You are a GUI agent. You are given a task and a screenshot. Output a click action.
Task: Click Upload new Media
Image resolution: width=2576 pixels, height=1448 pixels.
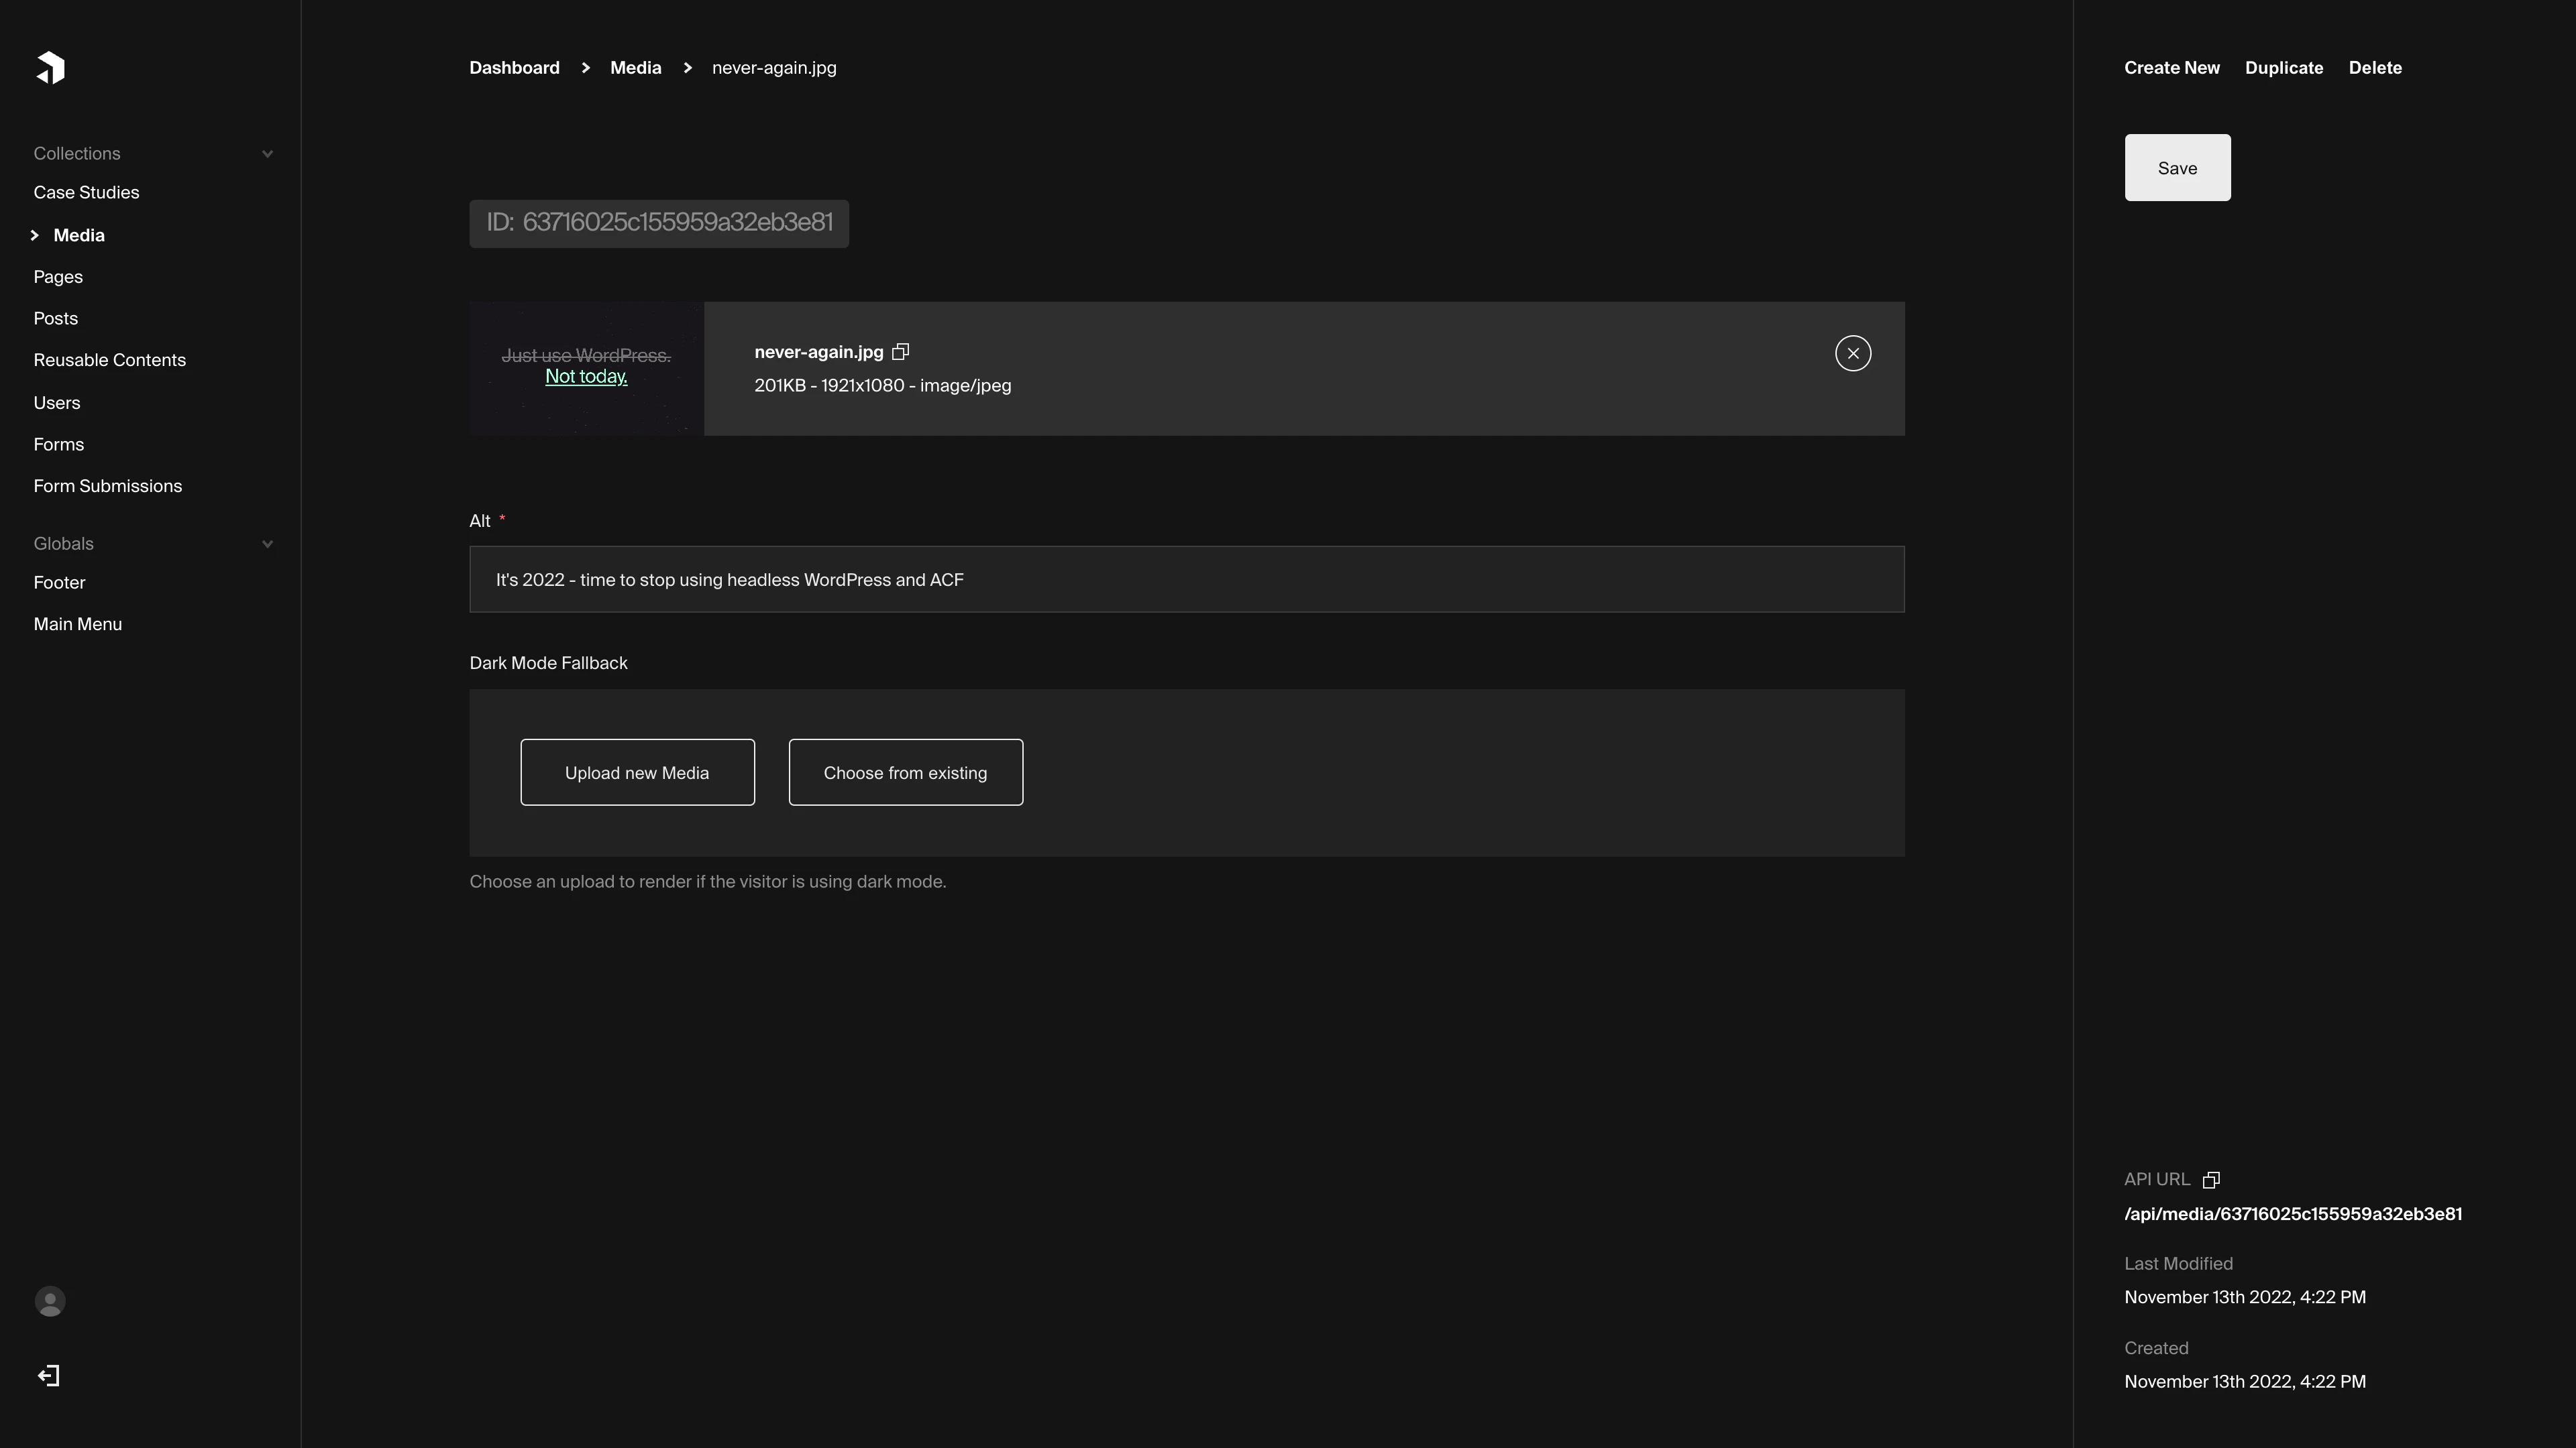(x=637, y=772)
